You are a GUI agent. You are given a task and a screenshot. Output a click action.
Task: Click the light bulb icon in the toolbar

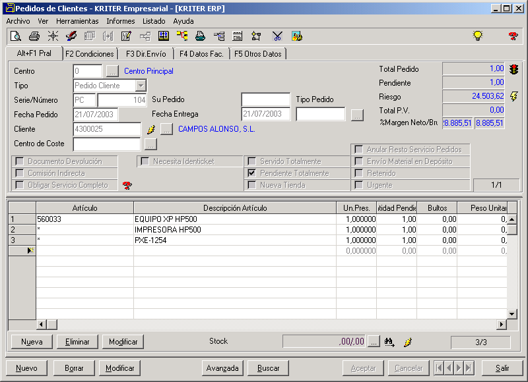tap(478, 36)
